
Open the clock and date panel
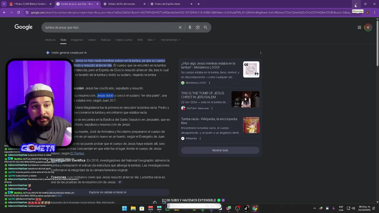pyautogui.click(x=364, y=208)
